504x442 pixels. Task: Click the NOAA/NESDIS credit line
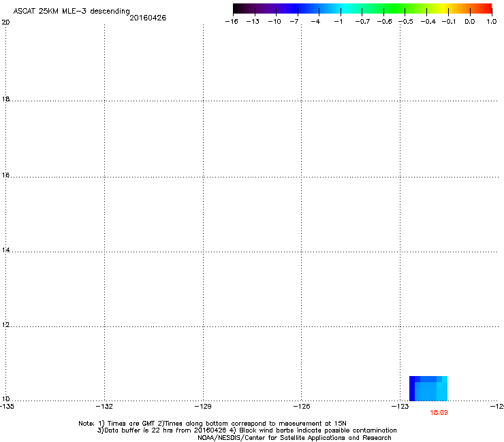click(294, 438)
